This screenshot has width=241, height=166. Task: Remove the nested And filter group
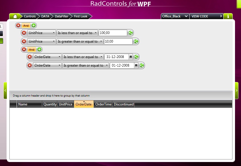tap(24, 49)
